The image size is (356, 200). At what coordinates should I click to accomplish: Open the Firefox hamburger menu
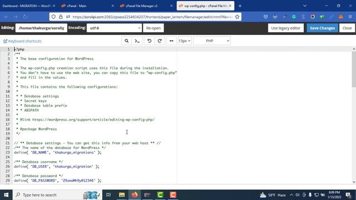coord(350,17)
